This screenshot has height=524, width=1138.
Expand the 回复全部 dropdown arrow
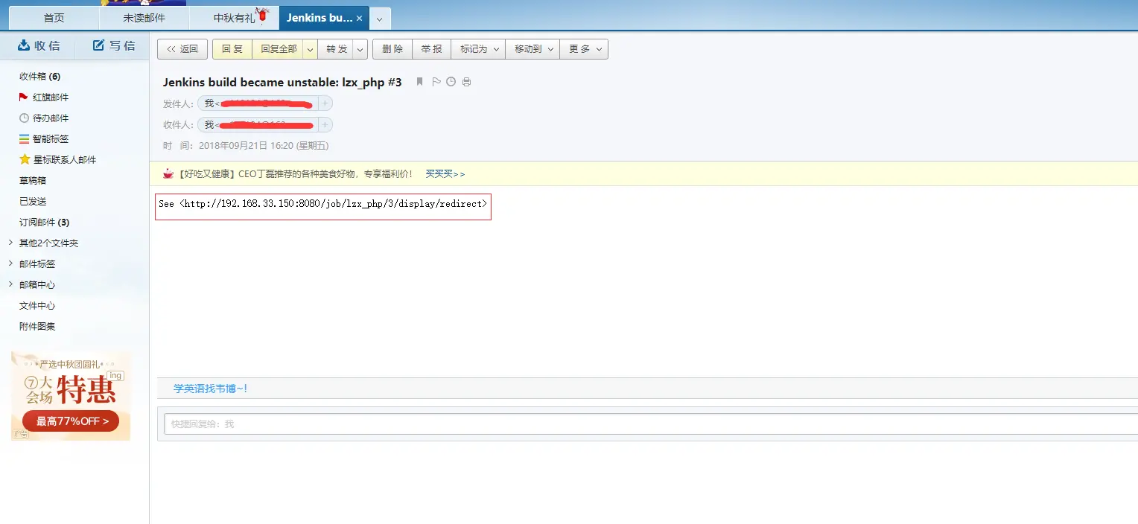311,49
